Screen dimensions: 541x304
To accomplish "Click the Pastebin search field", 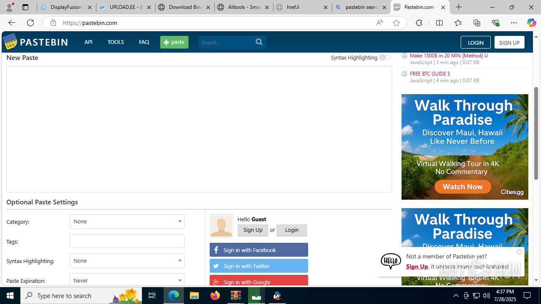I will click(x=226, y=42).
